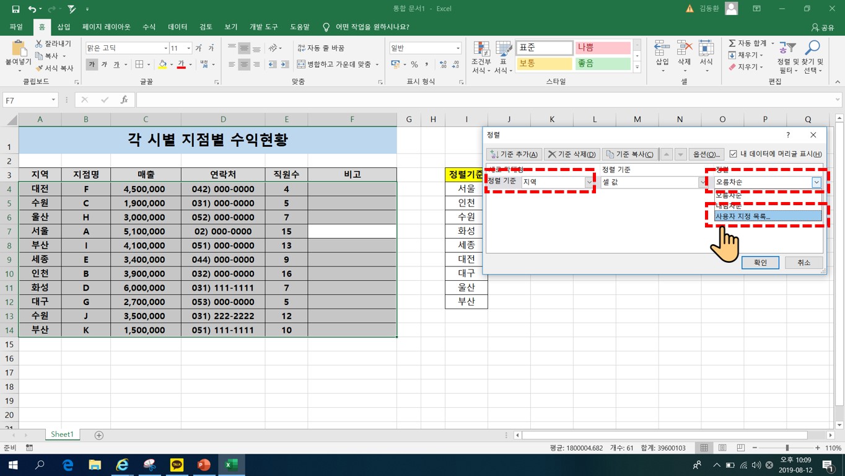845x476 pixels.
Task: Open the Data (데이터) tab
Action: [178, 27]
